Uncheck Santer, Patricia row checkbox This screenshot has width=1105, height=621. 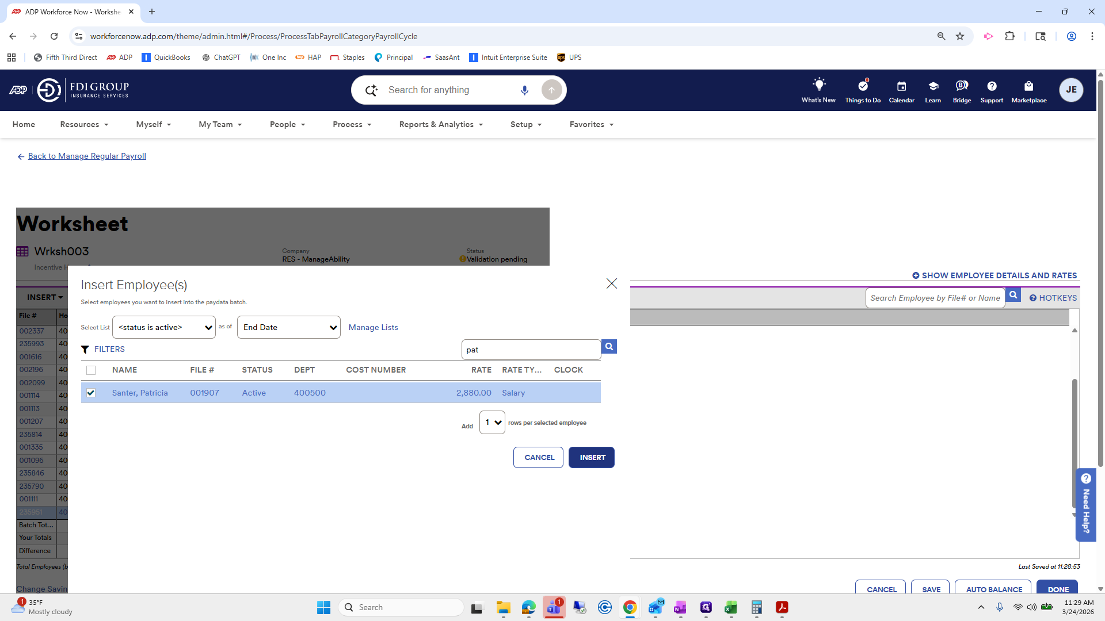(91, 393)
